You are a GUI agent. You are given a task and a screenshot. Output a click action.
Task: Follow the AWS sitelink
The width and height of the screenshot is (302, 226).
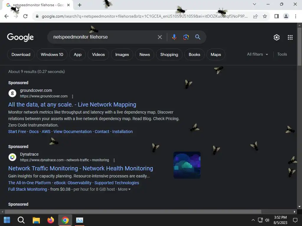tap(46, 132)
